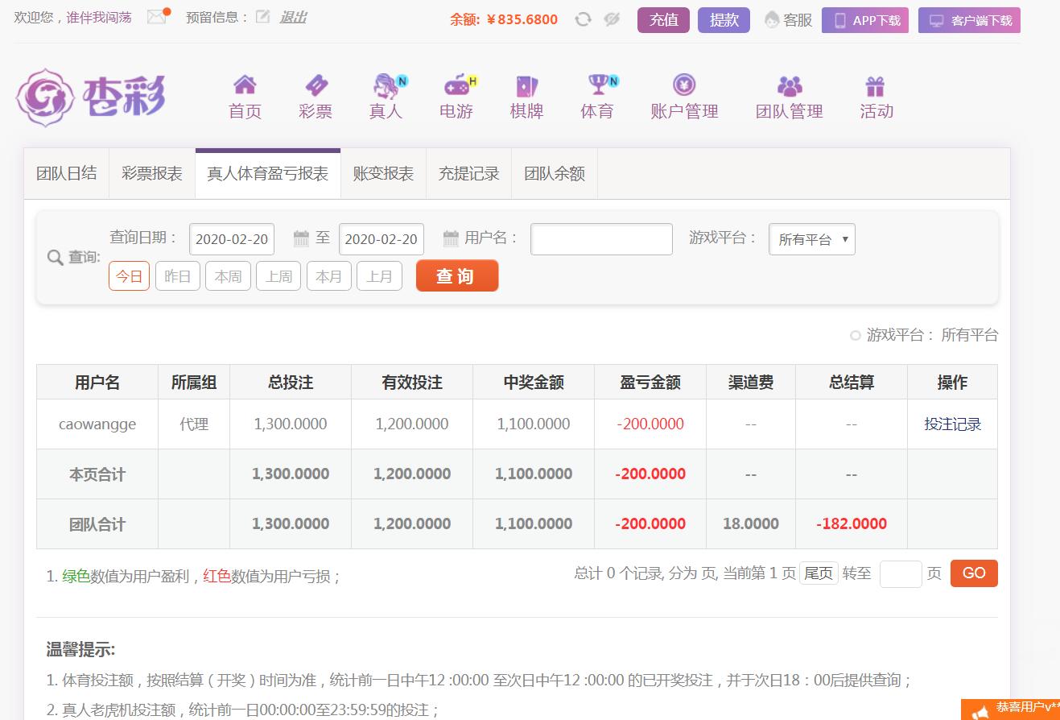Select the 今日 quick date filter
Image resolution: width=1060 pixels, height=720 pixels.
point(129,276)
